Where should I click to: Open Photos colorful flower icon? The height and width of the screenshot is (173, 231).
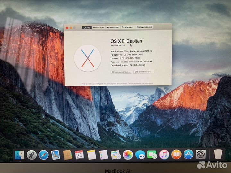click(x=128, y=155)
